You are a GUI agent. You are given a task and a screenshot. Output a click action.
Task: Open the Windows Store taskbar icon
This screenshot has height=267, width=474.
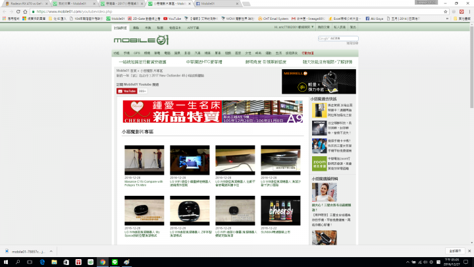(x=66, y=262)
